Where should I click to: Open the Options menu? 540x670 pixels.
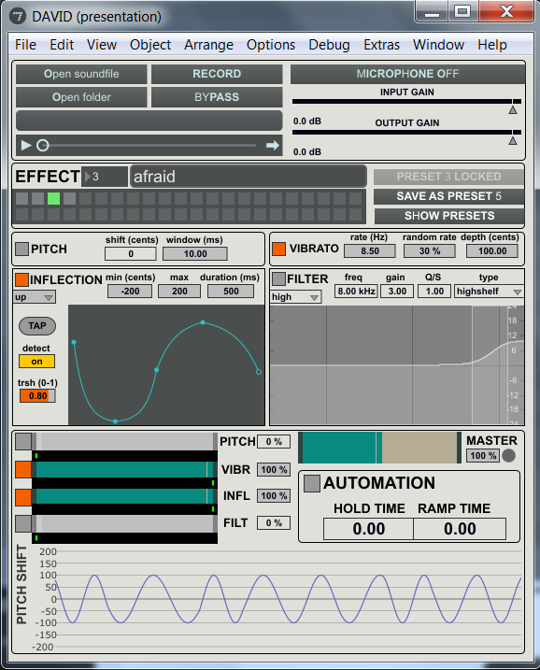pos(271,45)
